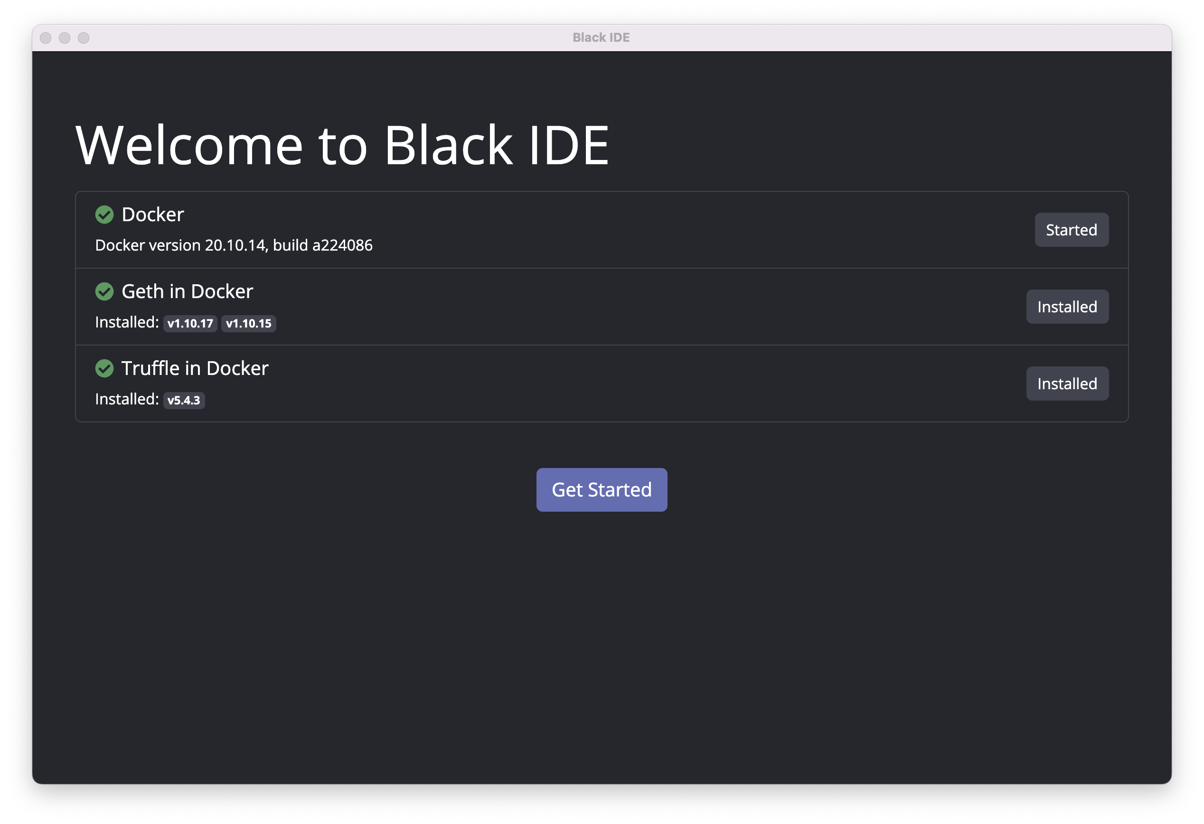
Task: Select the v1.10.15 Geth version badge
Action: point(248,324)
